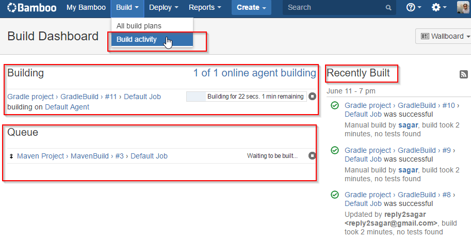Open MavenBuild plan link in Queue
Image resolution: width=471 pixels, height=238 pixels.
90,156
